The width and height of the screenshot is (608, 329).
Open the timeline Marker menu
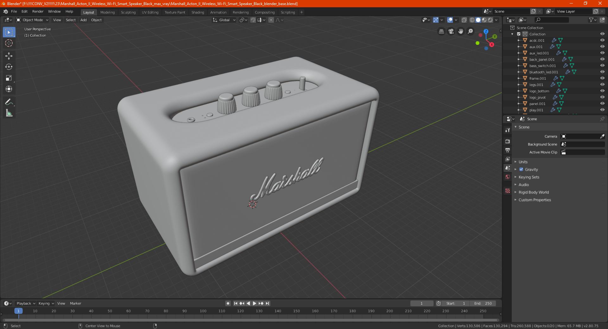(75, 303)
